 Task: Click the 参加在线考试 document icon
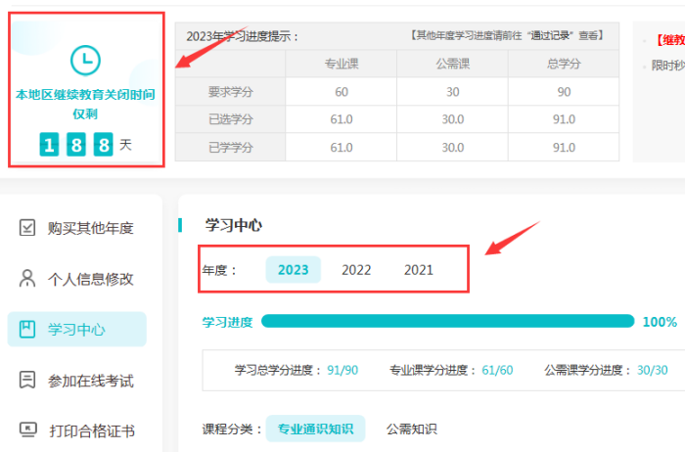(28, 381)
